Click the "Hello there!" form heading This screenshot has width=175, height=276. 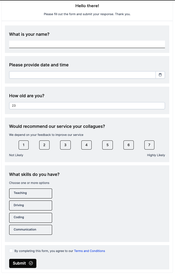point(87,6)
